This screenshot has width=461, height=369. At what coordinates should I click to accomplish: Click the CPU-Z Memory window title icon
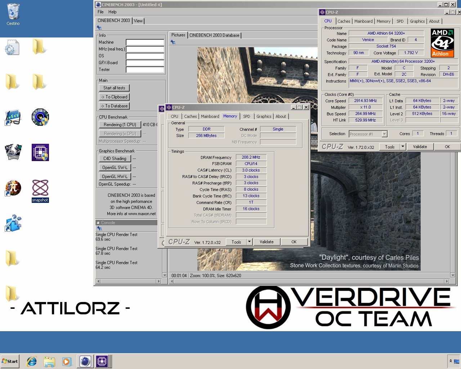[x=169, y=107]
